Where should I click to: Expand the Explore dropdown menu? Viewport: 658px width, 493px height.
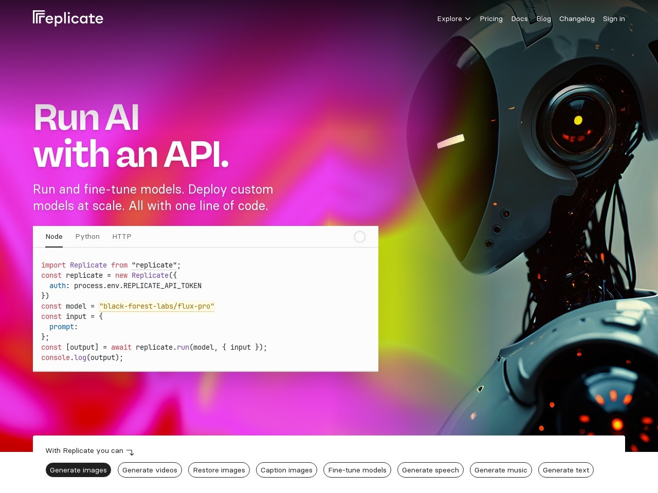pyautogui.click(x=453, y=19)
